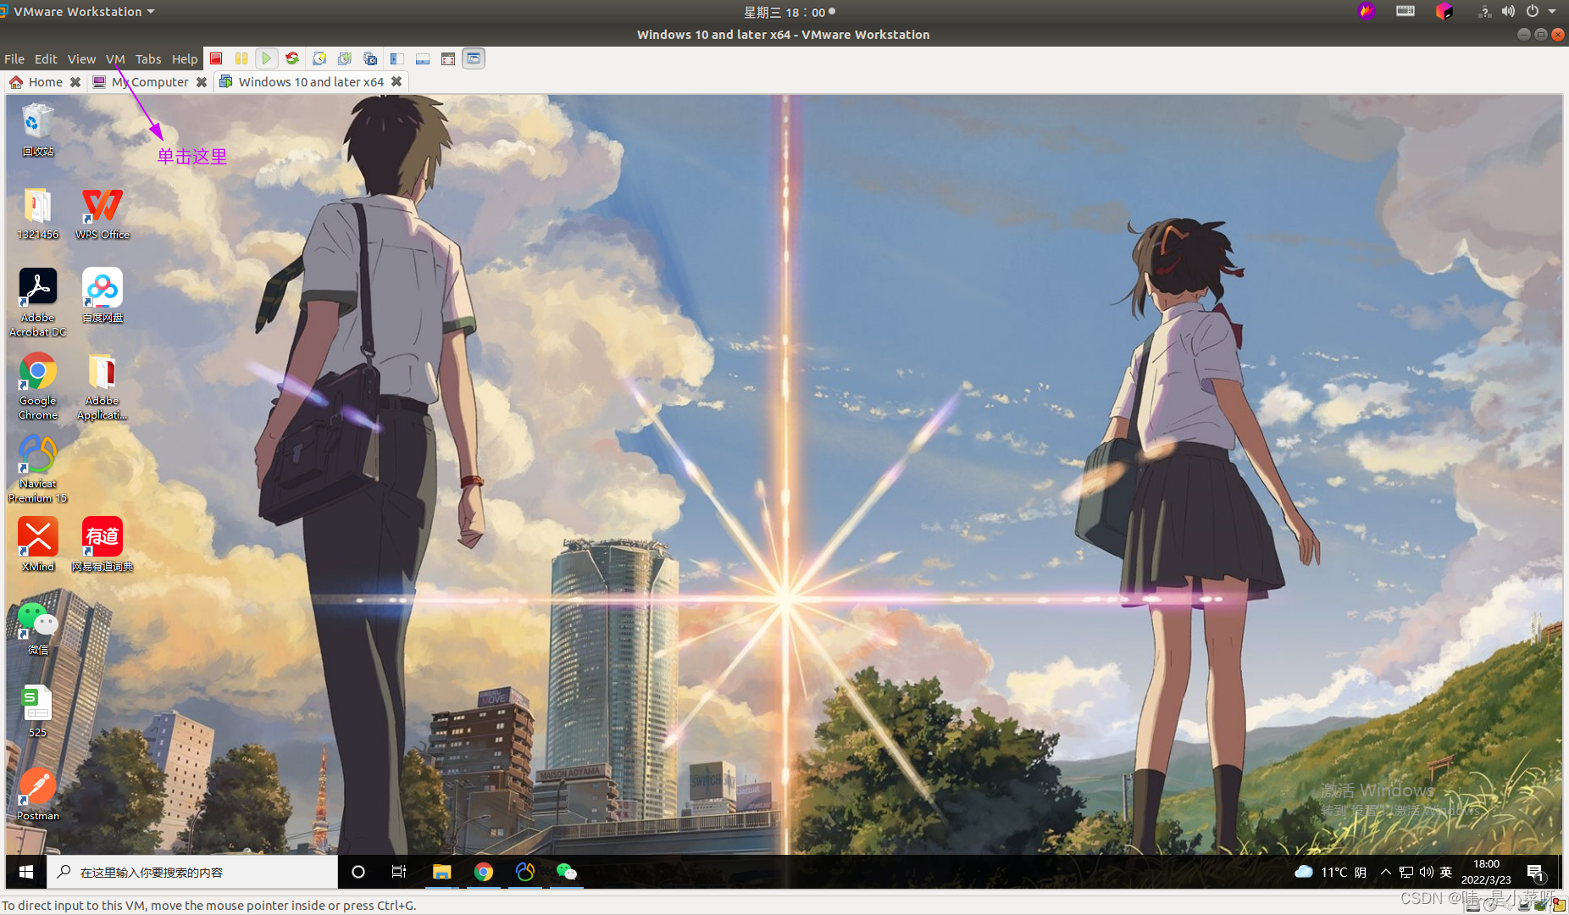The width and height of the screenshot is (1569, 915).
Task: Take a snapshot with the toolbar icon
Action: tap(319, 58)
